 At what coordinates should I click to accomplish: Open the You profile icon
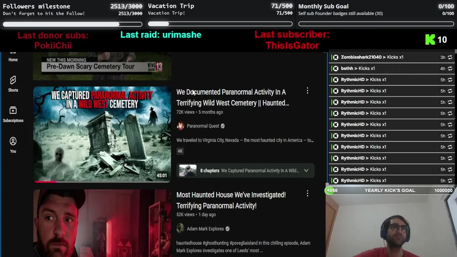coord(13,141)
